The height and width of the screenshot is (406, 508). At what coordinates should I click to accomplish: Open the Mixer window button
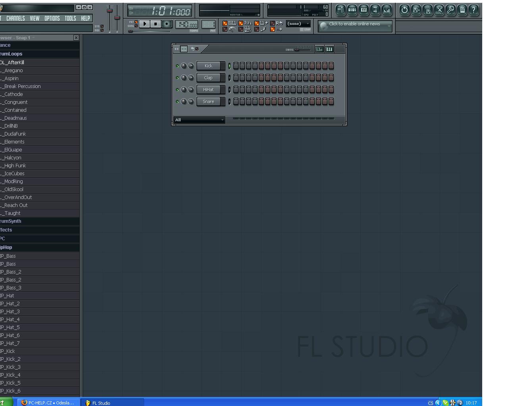point(387,10)
